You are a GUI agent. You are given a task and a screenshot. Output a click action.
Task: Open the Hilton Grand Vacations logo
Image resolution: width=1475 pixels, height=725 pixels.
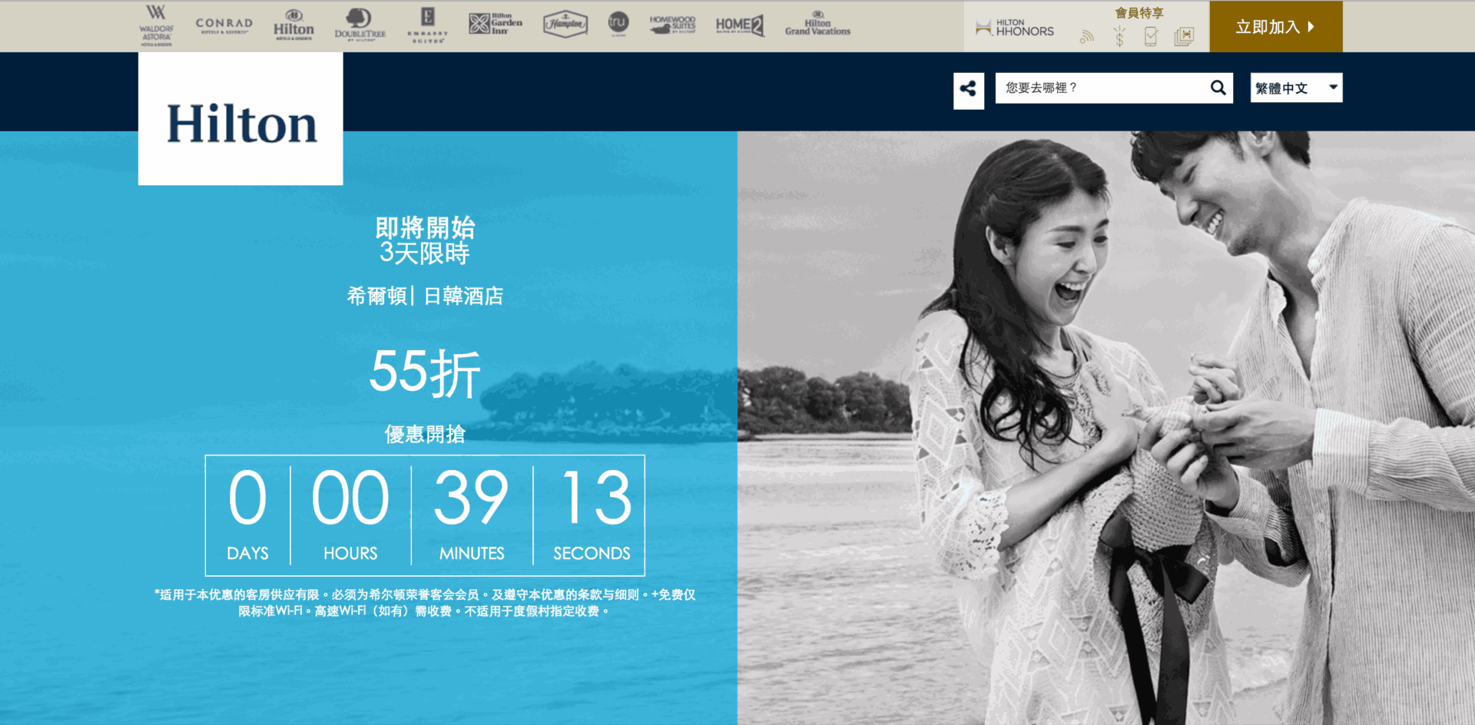point(817,25)
